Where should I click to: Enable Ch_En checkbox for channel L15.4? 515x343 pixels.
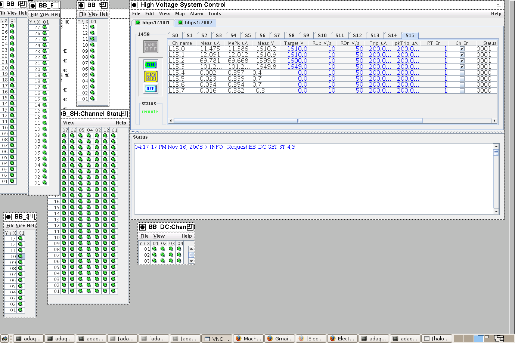pyautogui.click(x=462, y=73)
